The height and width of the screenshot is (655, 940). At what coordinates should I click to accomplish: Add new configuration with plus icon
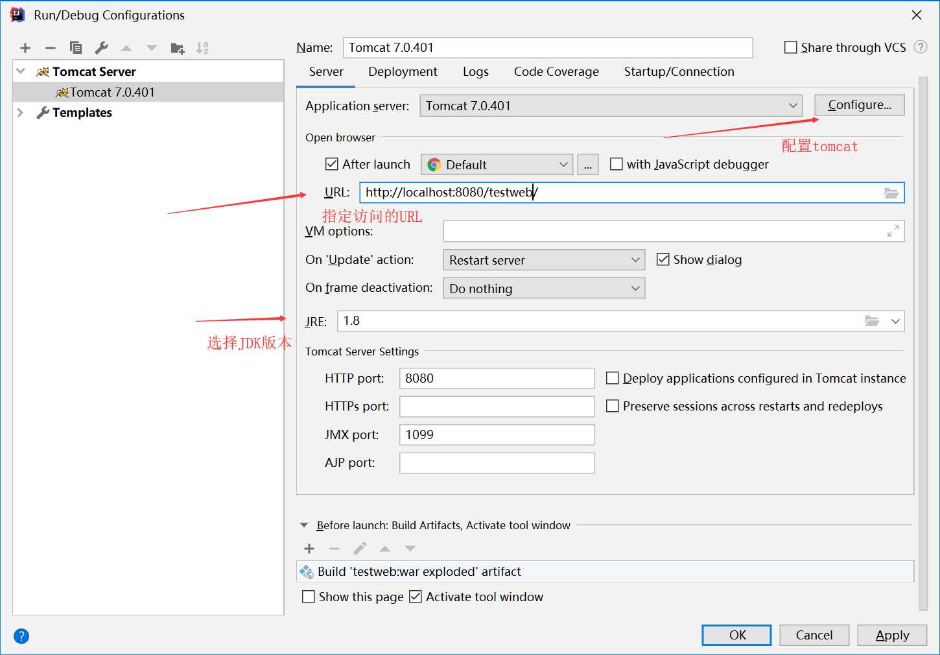point(25,48)
